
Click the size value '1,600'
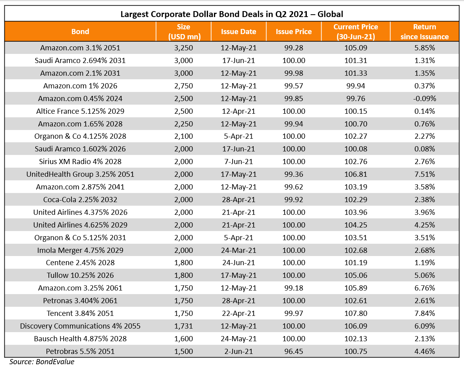click(183, 339)
